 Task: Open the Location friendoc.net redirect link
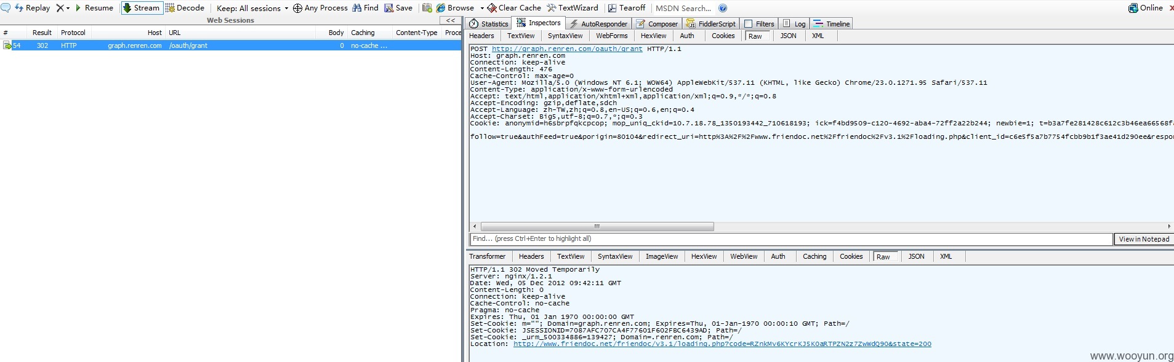(x=722, y=344)
